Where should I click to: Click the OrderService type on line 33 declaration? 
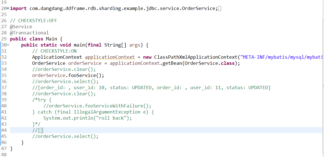pos(49,63)
